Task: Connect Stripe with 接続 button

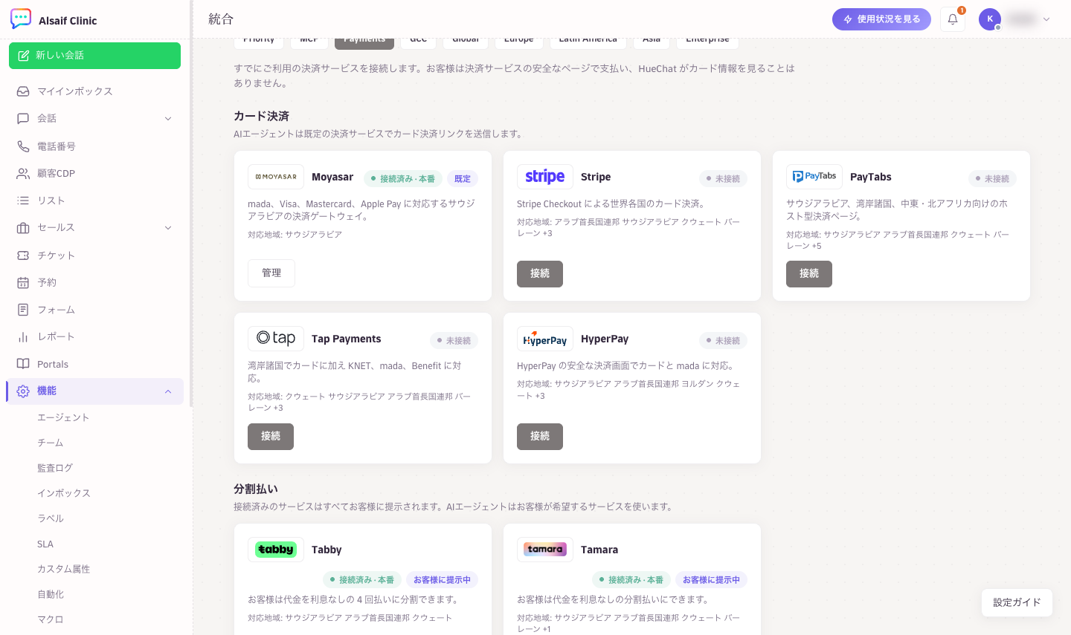Action: 540,273
